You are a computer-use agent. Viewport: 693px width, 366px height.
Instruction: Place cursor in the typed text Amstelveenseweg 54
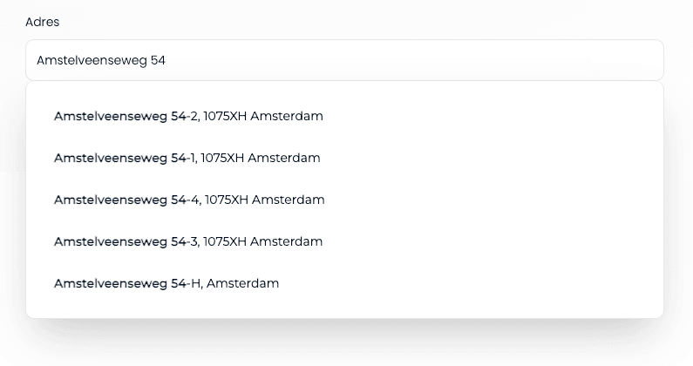101,61
